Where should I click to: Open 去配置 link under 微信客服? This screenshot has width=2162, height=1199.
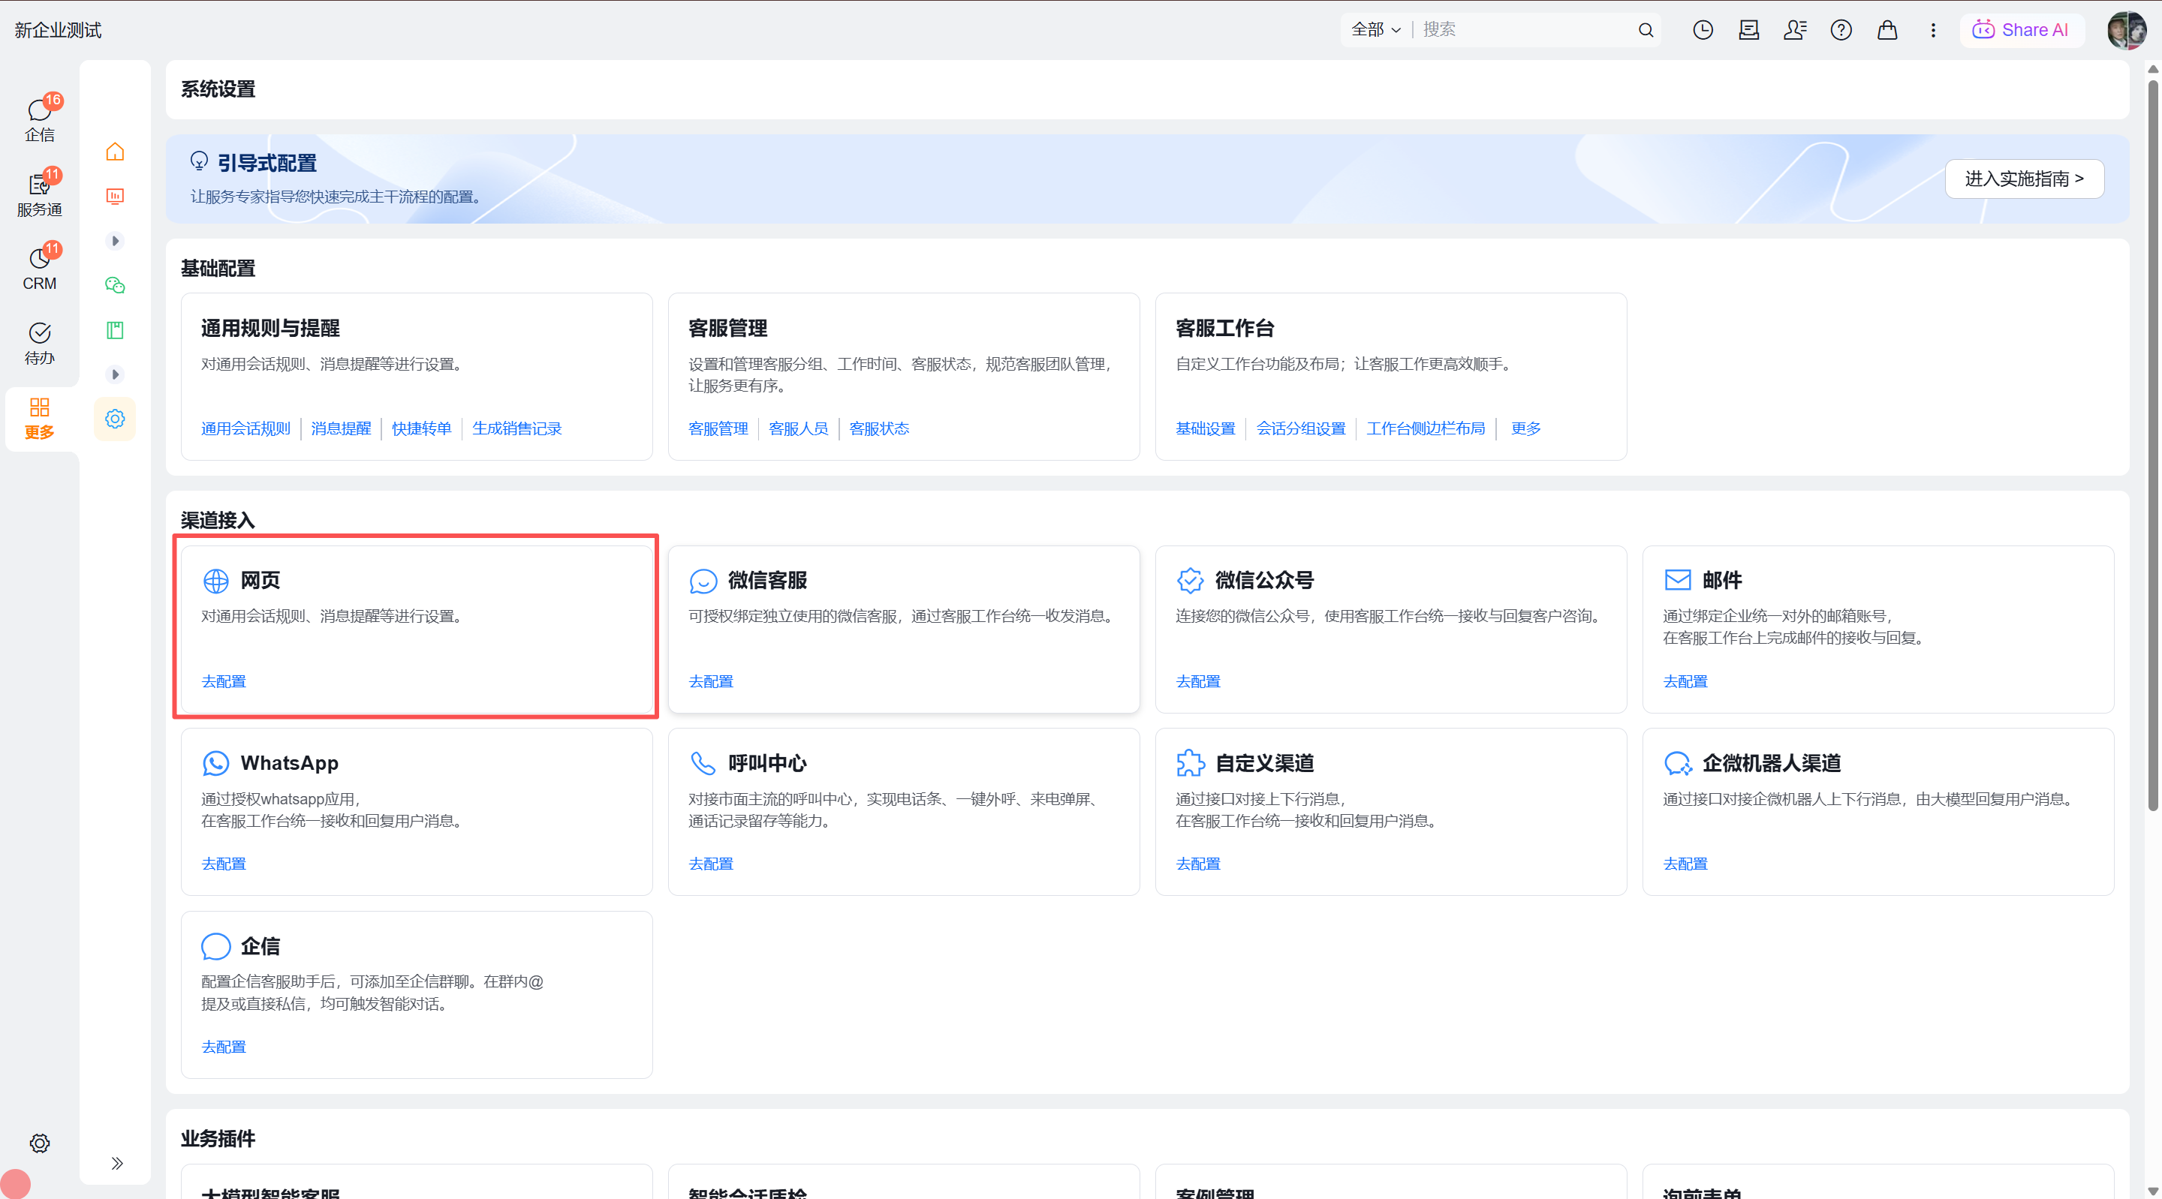click(710, 681)
